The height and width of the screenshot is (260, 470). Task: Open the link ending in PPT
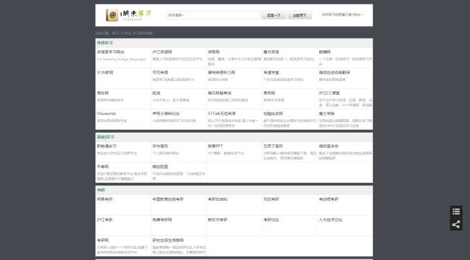click(215, 146)
